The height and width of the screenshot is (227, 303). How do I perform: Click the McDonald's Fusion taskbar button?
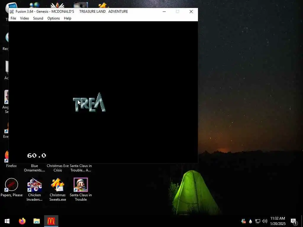coord(51,221)
